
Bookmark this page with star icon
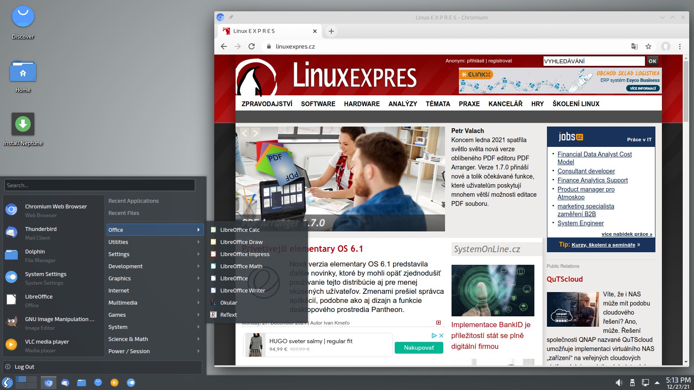(648, 46)
